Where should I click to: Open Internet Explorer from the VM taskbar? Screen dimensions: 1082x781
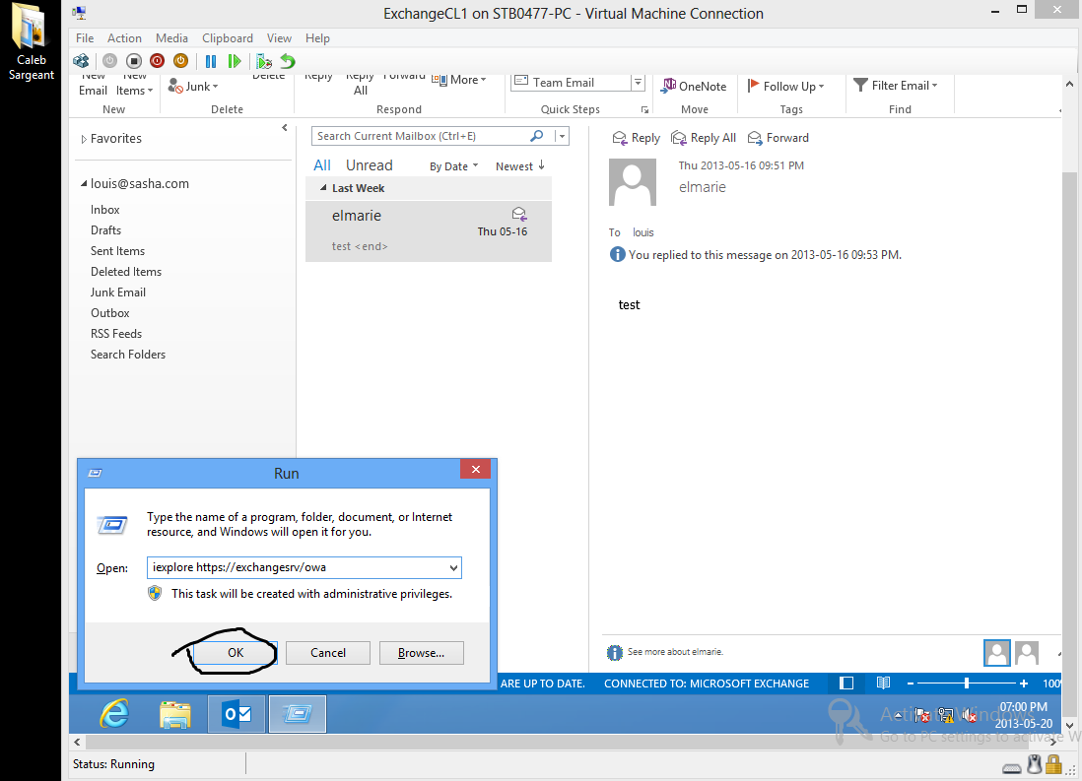coord(114,714)
